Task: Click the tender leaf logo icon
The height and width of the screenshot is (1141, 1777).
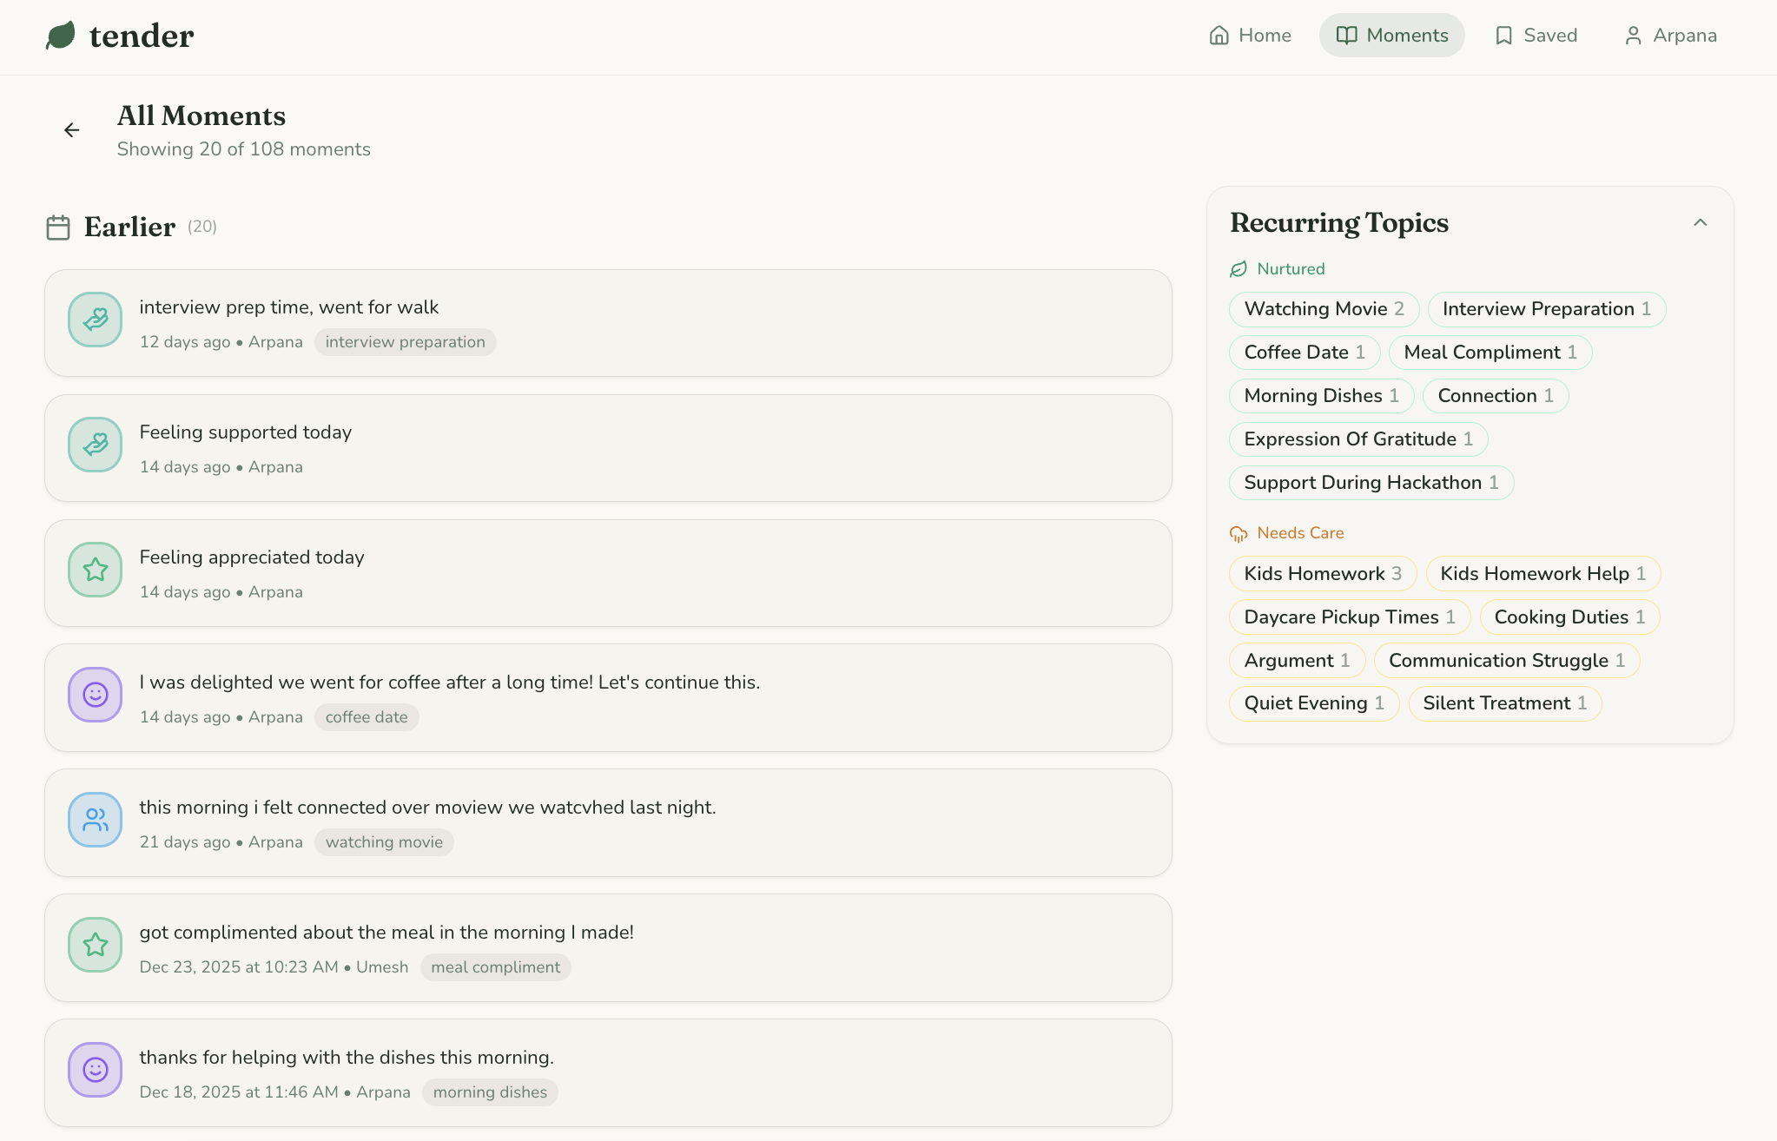Action: [62, 35]
